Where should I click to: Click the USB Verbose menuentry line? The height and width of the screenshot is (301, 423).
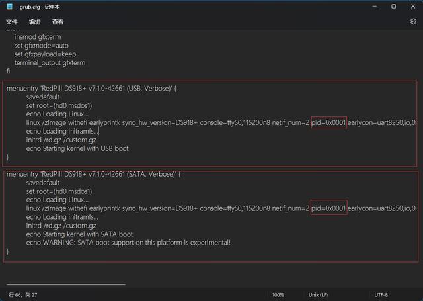point(91,88)
